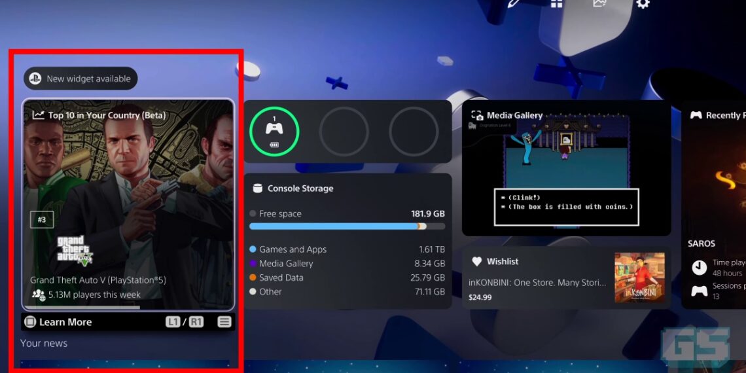Open the Wishlist heading
Screen dimensions: 746x373
[x=503, y=261]
